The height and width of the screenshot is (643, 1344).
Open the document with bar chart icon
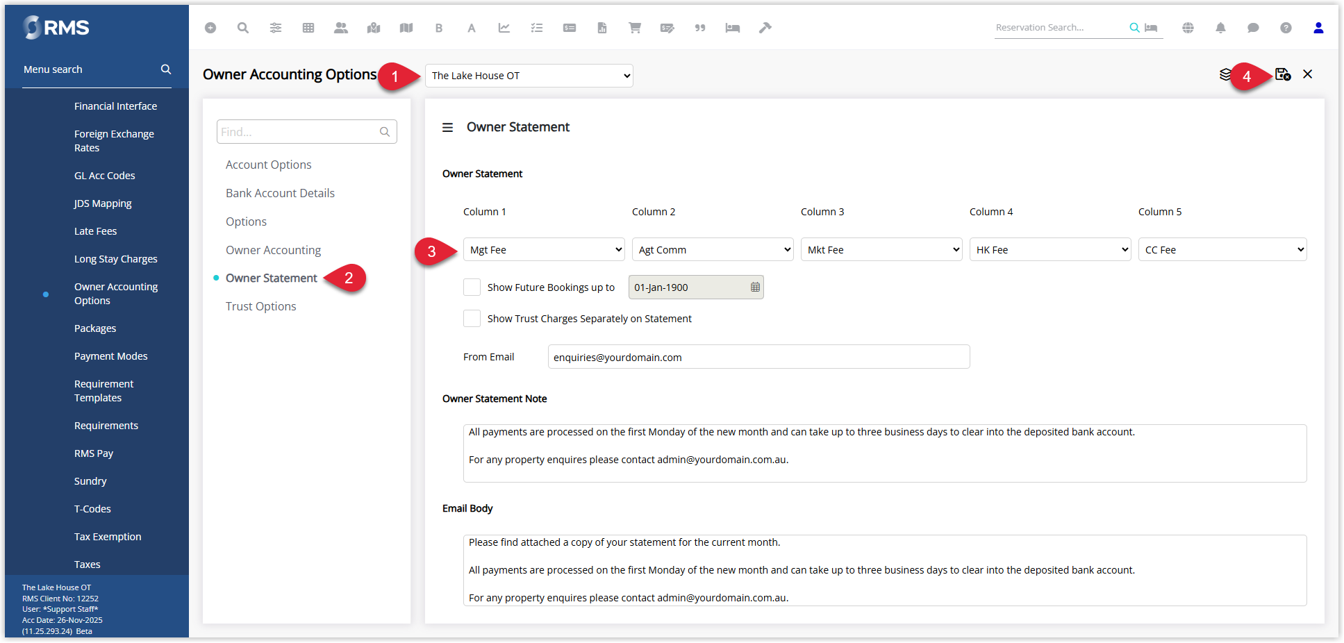[602, 28]
